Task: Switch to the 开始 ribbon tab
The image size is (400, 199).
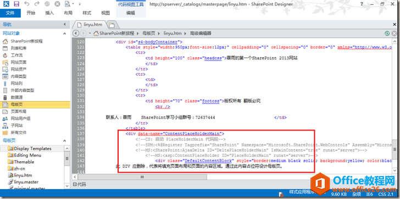Action: (x=31, y=13)
